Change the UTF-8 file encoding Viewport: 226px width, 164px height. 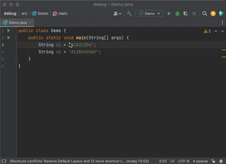tap(184, 161)
